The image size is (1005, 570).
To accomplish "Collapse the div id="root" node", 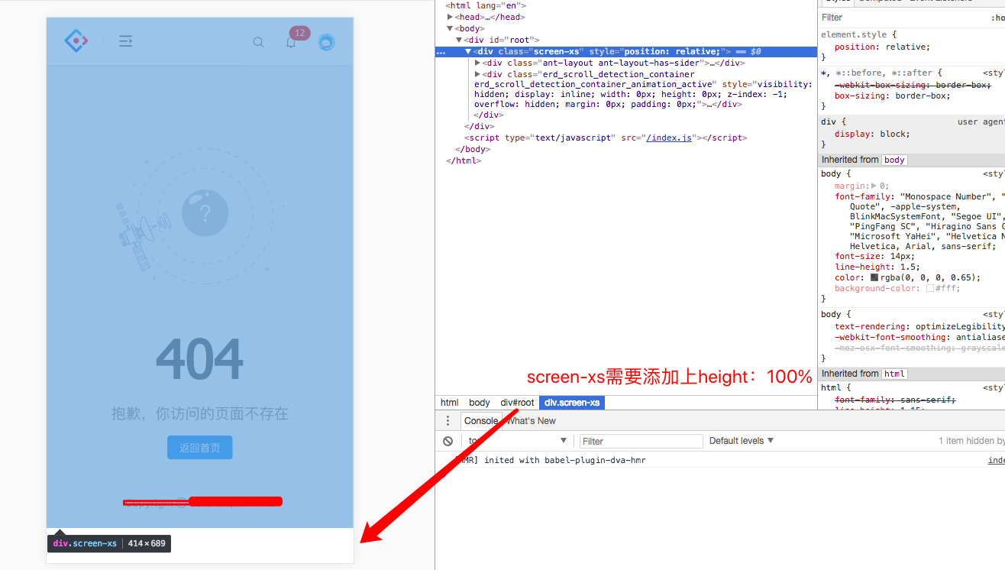I will (459, 40).
